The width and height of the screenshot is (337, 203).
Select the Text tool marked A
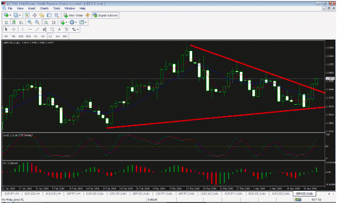[x=59, y=30]
